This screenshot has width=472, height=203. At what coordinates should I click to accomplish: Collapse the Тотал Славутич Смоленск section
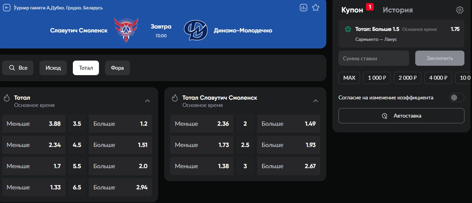point(316,101)
